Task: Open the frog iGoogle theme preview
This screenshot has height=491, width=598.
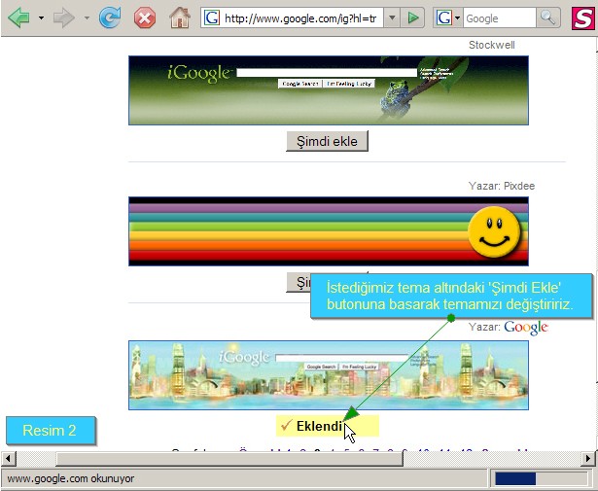Action: coord(329,90)
